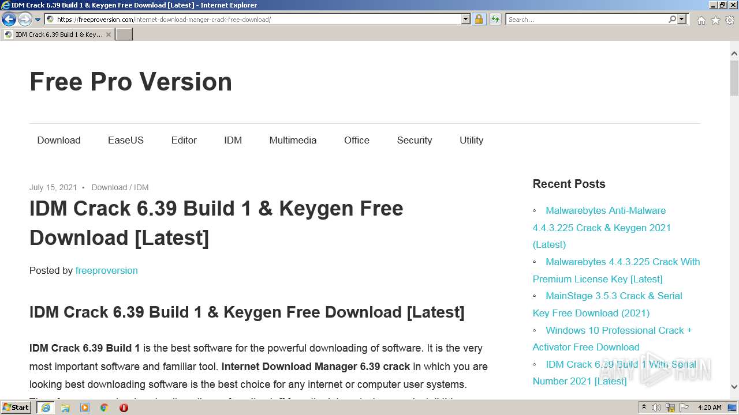
Task: Expand the address bar autocomplete dropdown
Action: (x=466, y=20)
